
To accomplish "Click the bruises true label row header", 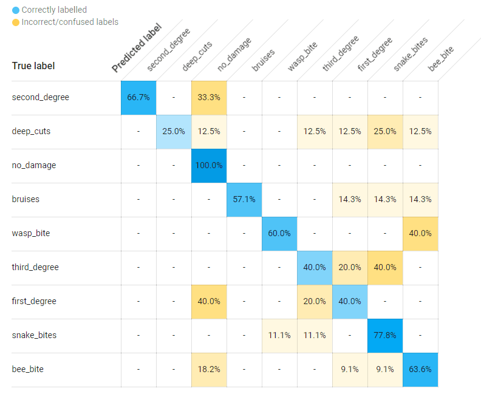I will tap(27, 199).
